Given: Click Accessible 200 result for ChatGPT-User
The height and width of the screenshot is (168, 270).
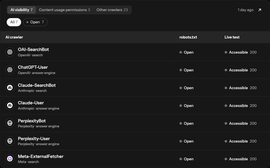Looking at the screenshot, I should tap(241, 70).
